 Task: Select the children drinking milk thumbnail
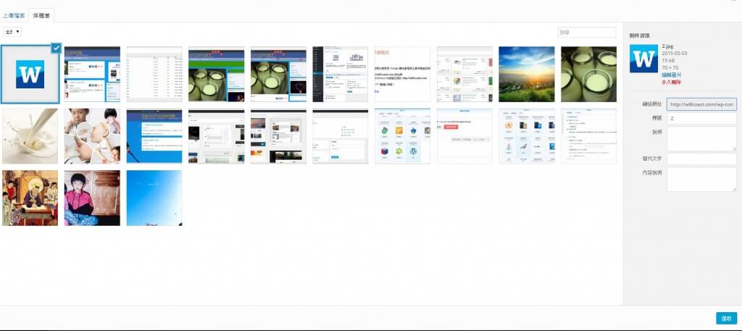[x=92, y=136]
